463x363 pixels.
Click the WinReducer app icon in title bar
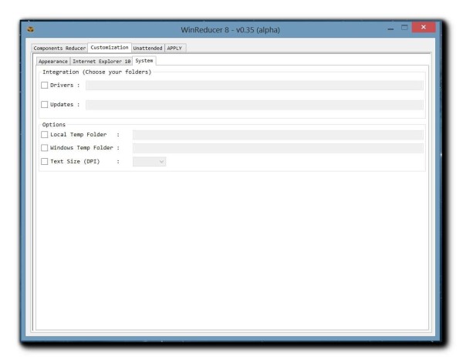(x=30, y=29)
